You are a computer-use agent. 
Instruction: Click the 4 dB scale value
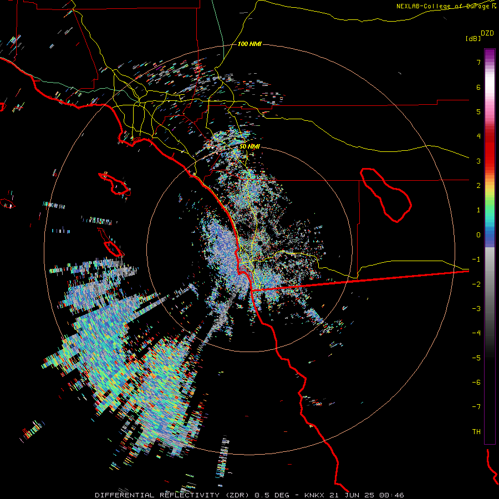click(x=478, y=136)
